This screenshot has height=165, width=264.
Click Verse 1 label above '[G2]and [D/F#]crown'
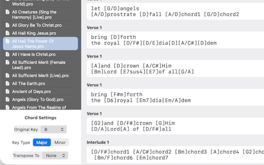pyautogui.click(x=94, y=114)
